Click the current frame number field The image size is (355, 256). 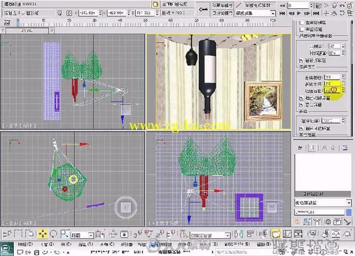[298, 5]
